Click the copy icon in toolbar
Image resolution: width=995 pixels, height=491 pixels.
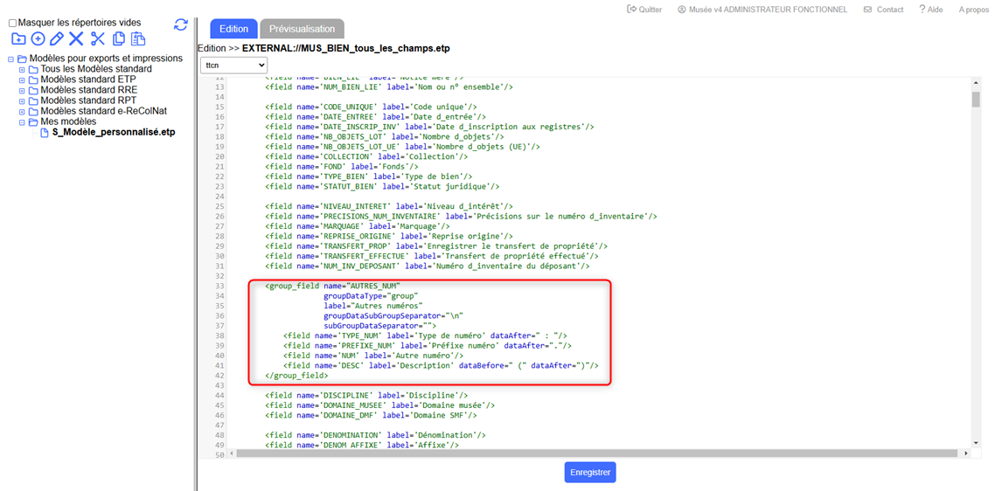click(x=118, y=39)
